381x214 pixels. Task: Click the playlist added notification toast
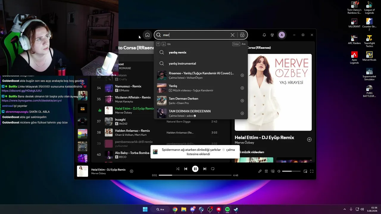195,152
